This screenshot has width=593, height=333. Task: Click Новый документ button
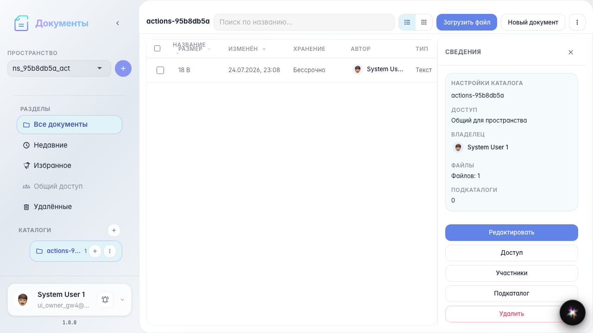(x=533, y=22)
